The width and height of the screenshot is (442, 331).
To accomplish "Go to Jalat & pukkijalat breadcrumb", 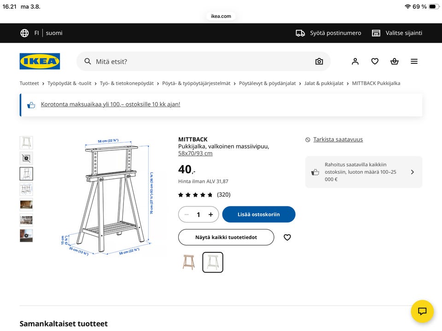I will click(x=324, y=83).
